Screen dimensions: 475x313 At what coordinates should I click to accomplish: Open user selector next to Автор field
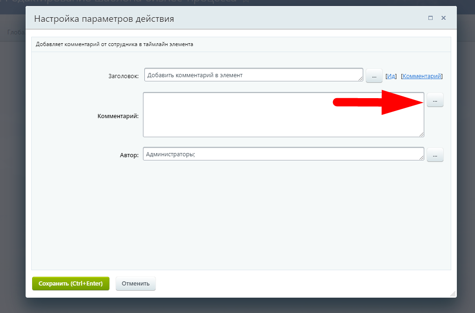pos(435,155)
